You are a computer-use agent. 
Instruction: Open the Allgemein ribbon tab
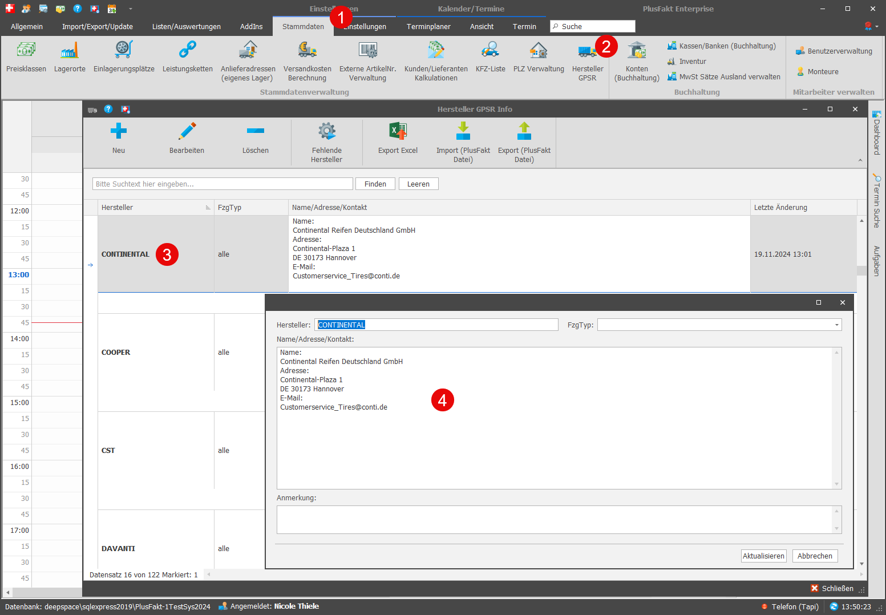[27, 26]
